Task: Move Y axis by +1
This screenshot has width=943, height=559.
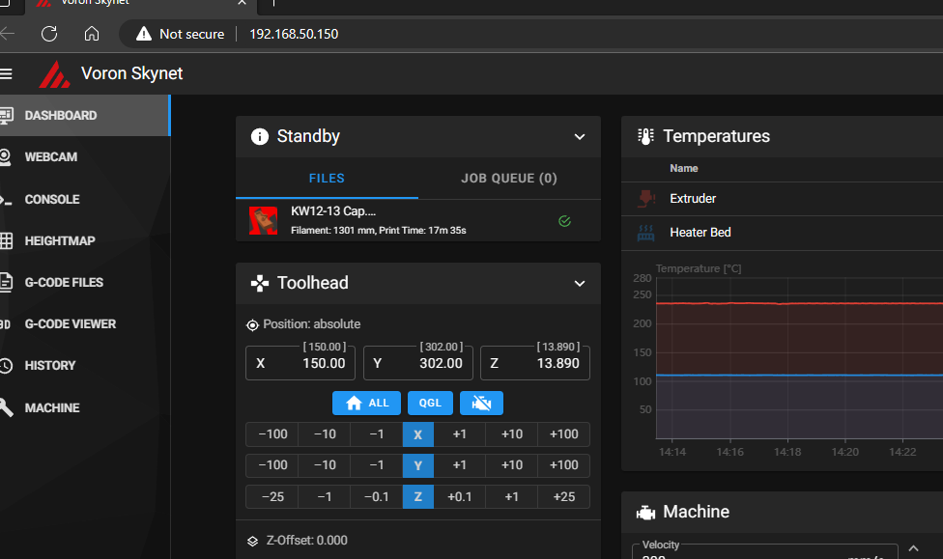Action: (460, 465)
